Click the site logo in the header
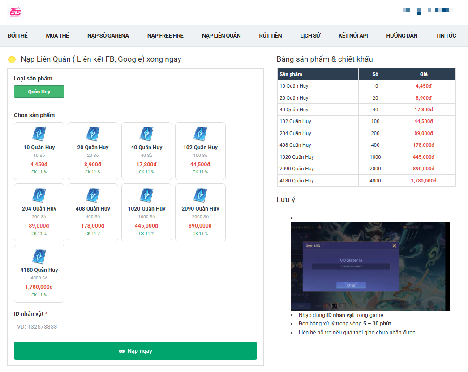 point(15,11)
